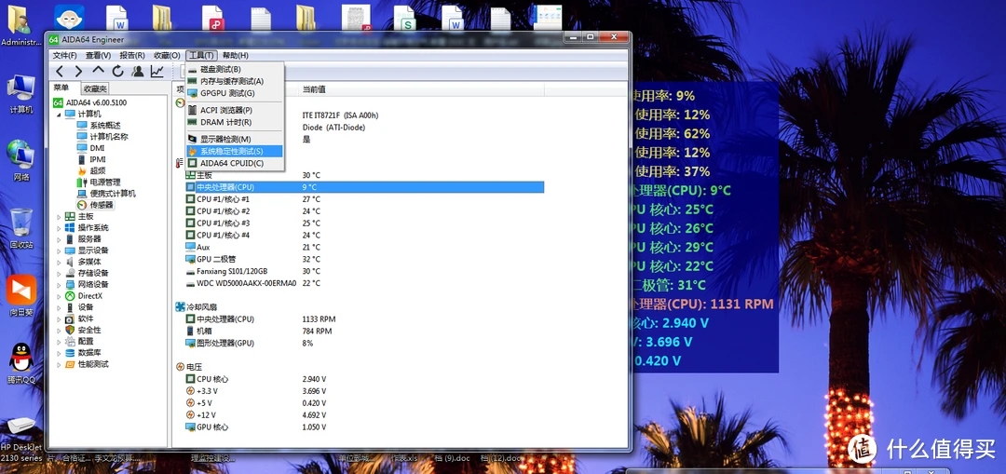Open AIDA64 CPUID(C) panel
The width and height of the screenshot is (1006, 474).
coord(234,164)
